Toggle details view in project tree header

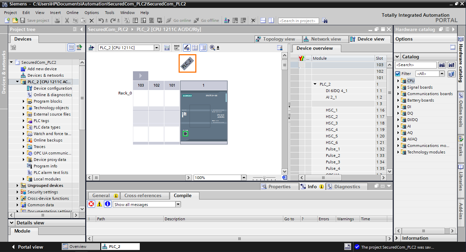(x=71, y=47)
